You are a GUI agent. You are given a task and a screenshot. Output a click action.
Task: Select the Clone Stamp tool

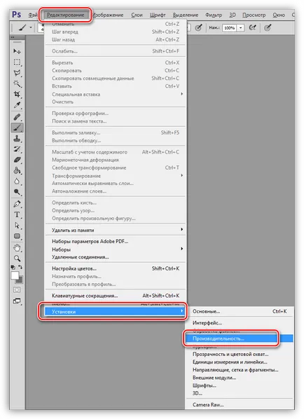point(17,139)
